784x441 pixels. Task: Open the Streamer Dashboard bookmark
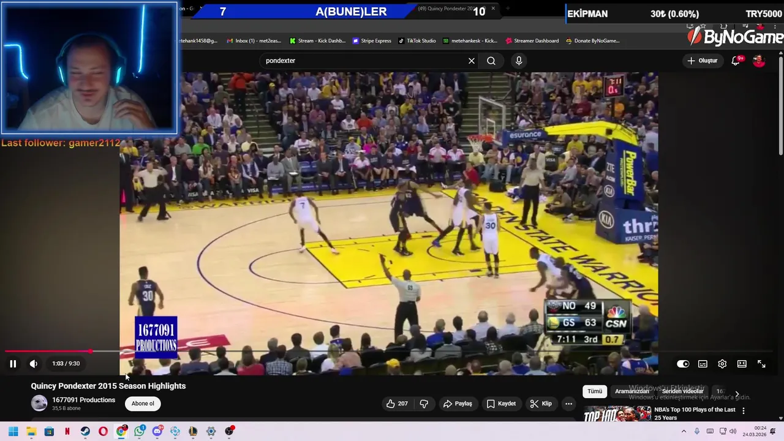point(532,41)
